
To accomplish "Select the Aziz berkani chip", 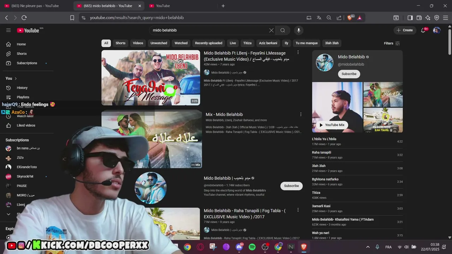I will click(268, 43).
